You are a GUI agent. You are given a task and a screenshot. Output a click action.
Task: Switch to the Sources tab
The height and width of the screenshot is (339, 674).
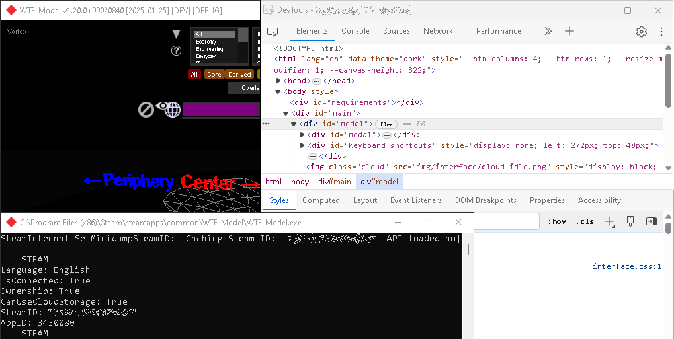coord(396,31)
